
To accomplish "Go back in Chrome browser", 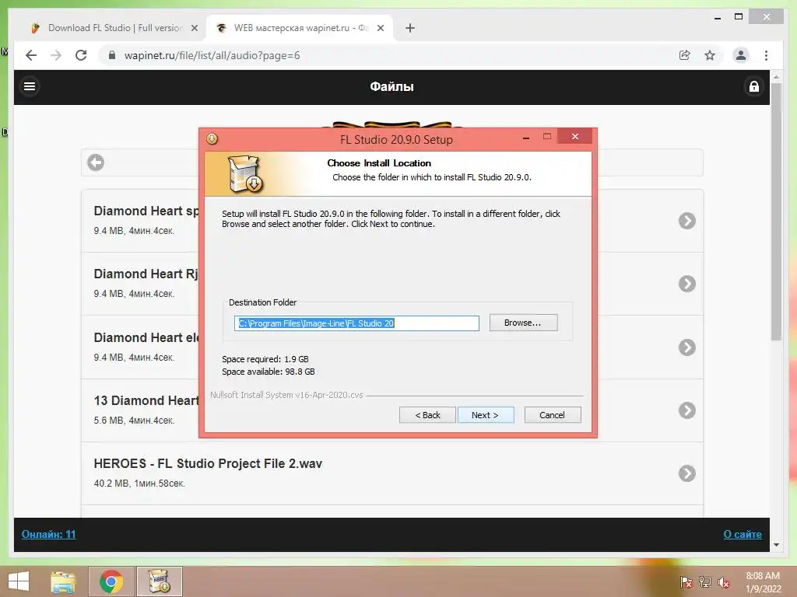I will point(31,55).
